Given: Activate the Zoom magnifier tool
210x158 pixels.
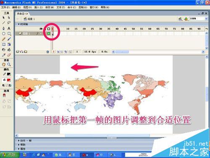Looking at the screenshot, I should [9, 64].
